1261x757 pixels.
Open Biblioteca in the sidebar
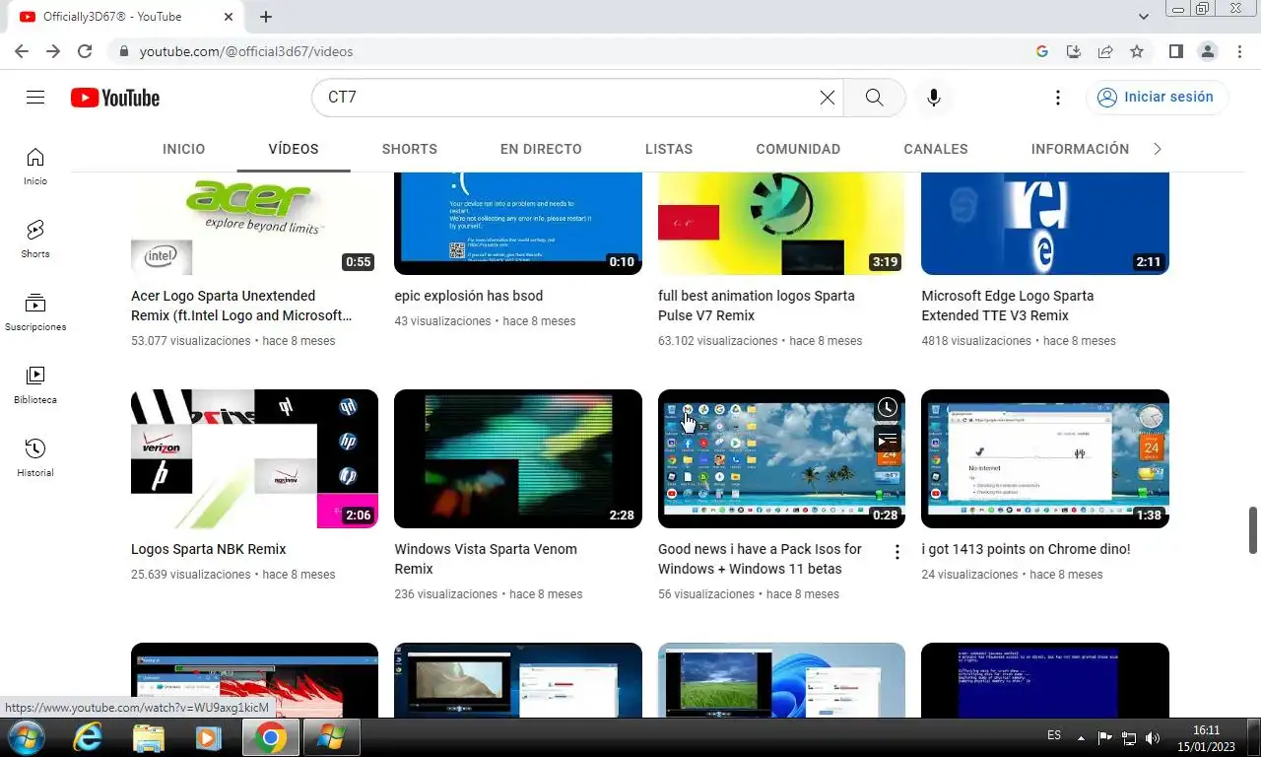coord(35,385)
